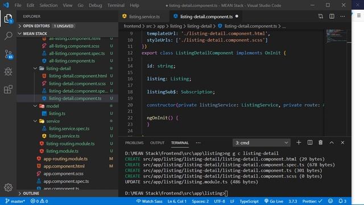The image size is (364, 205).
Task: Click frontend in the breadcrumb path
Action: [132, 26]
